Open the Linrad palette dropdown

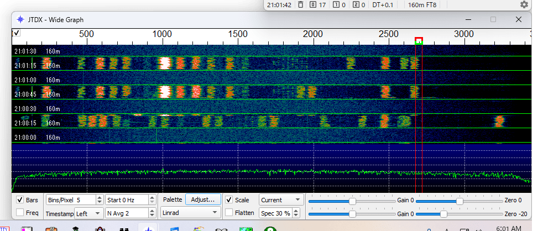(x=190, y=213)
